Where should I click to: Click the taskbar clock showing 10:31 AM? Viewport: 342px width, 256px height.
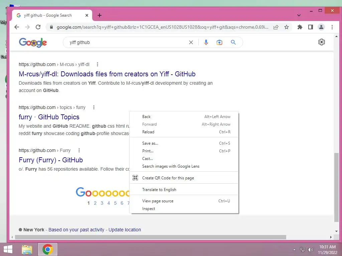point(327,250)
